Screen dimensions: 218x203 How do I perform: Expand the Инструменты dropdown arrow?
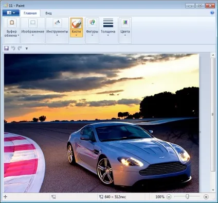57,36
